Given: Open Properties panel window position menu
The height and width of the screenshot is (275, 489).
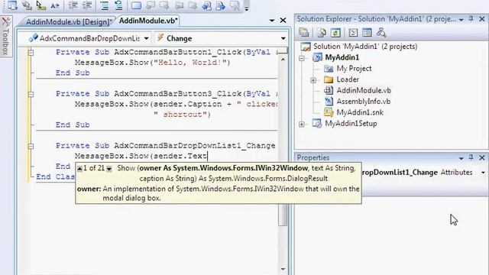Looking at the screenshot, I should [x=461, y=158].
